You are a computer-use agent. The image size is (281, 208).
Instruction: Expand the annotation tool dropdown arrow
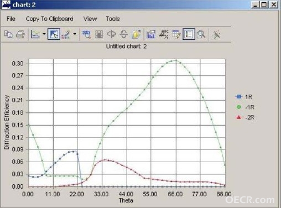pos(75,34)
